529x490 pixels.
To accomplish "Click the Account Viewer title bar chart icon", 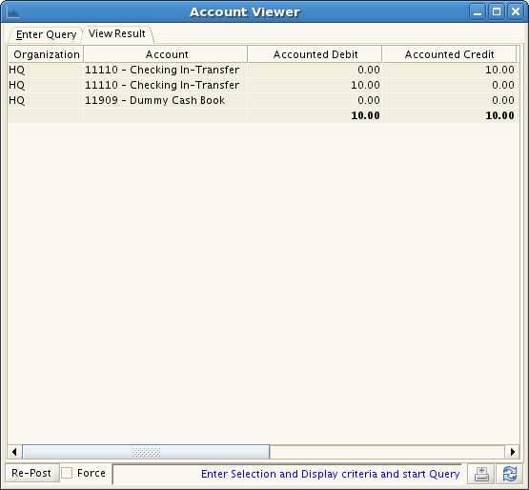I will pos(12,12).
